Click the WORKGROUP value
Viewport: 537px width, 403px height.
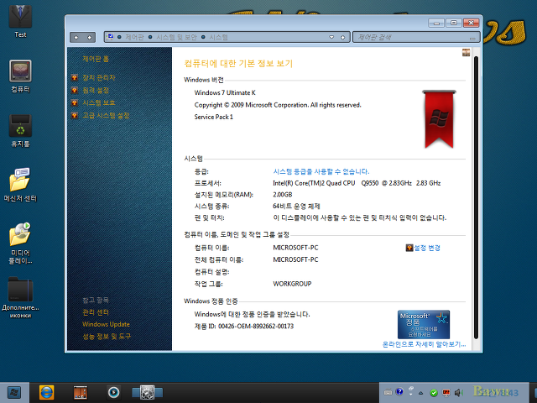tap(292, 284)
